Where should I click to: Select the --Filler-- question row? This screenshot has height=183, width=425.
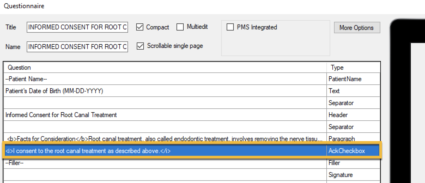click(192, 163)
